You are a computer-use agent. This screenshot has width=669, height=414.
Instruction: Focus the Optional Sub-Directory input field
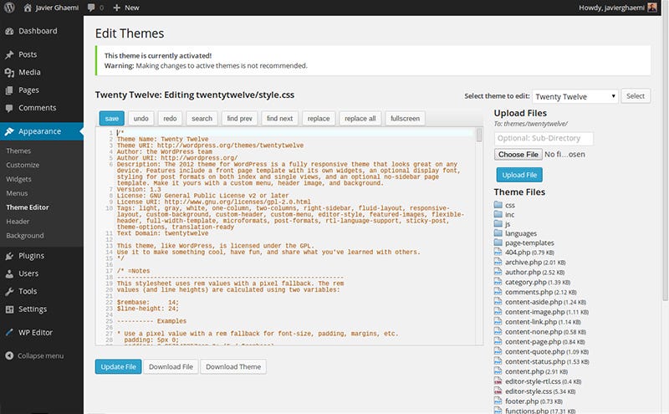[x=544, y=138]
